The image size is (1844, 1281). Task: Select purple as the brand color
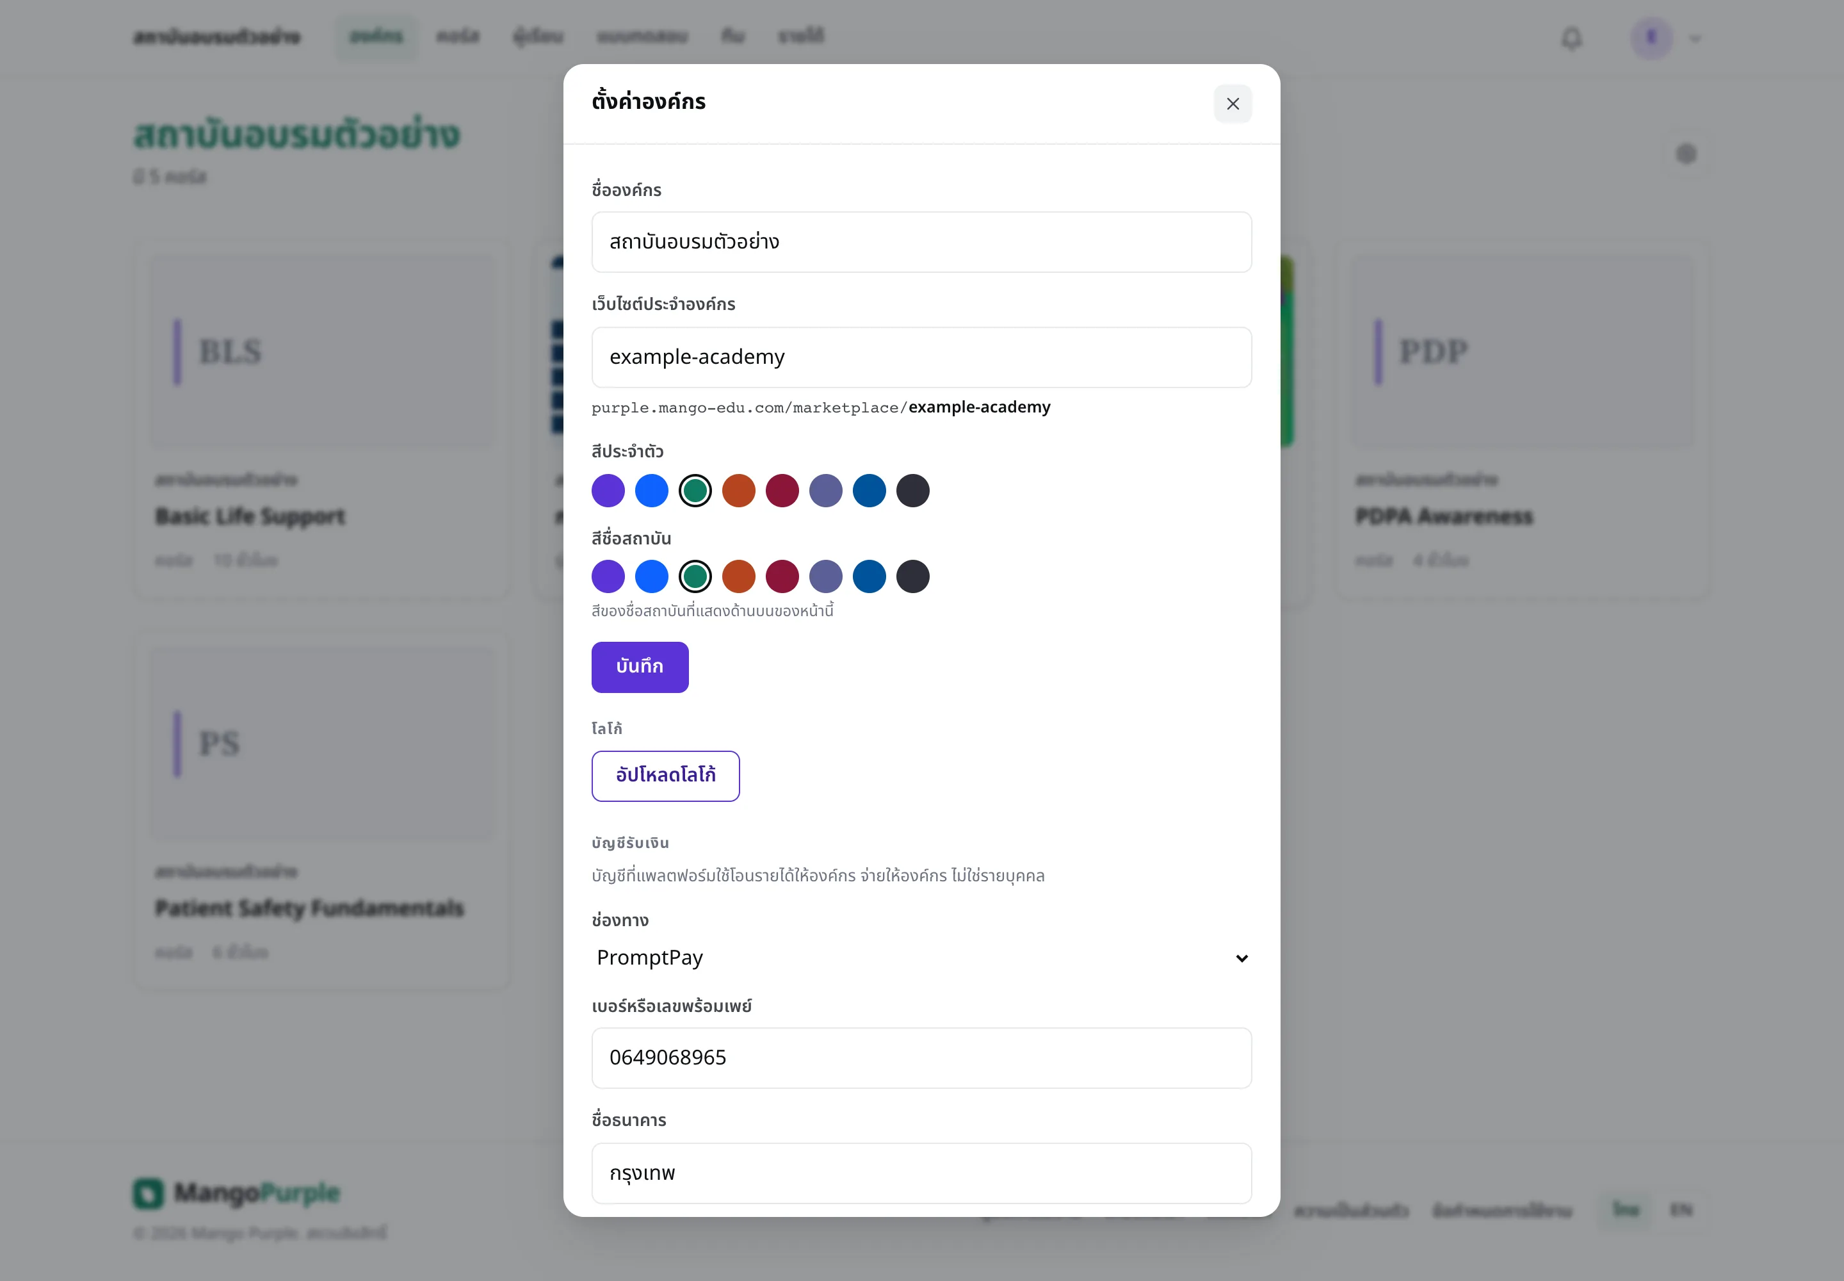point(608,491)
